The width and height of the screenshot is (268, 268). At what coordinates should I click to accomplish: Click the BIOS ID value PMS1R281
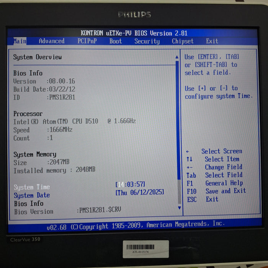(x=62, y=97)
